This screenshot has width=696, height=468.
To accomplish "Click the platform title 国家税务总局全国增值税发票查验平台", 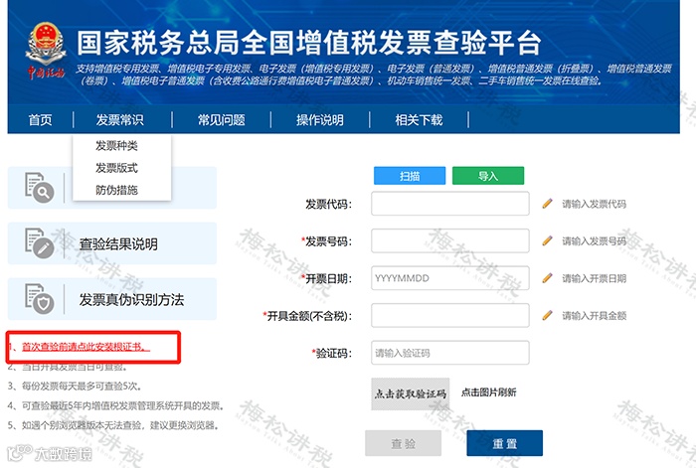I will 309,43.
